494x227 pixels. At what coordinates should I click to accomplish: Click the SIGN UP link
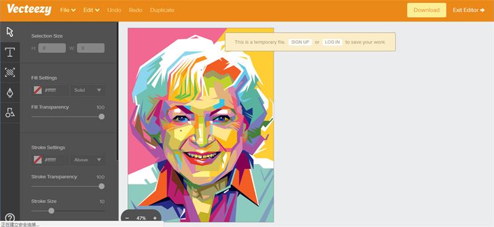[x=300, y=42]
